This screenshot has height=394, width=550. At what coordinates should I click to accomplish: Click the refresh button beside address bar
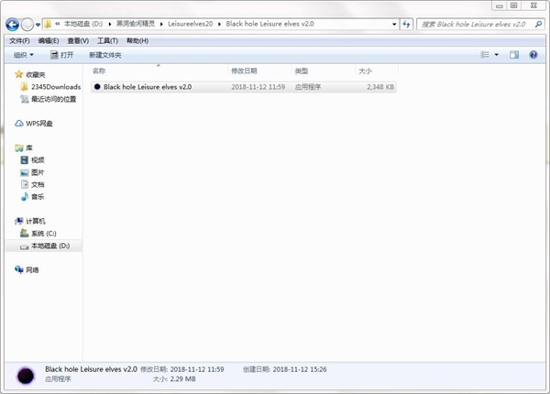pos(406,24)
